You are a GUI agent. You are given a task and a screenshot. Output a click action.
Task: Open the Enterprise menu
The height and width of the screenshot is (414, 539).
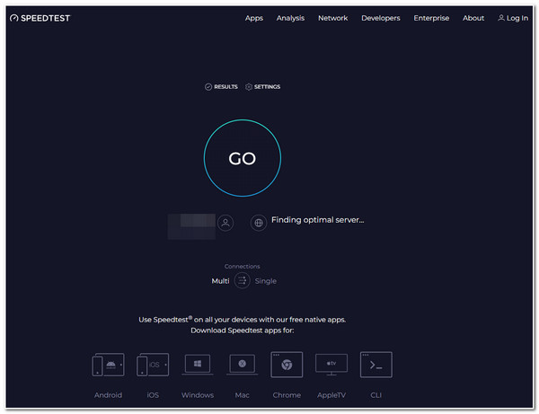tap(431, 18)
